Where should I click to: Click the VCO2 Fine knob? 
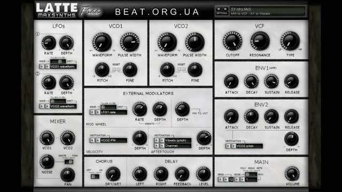tap(195, 70)
